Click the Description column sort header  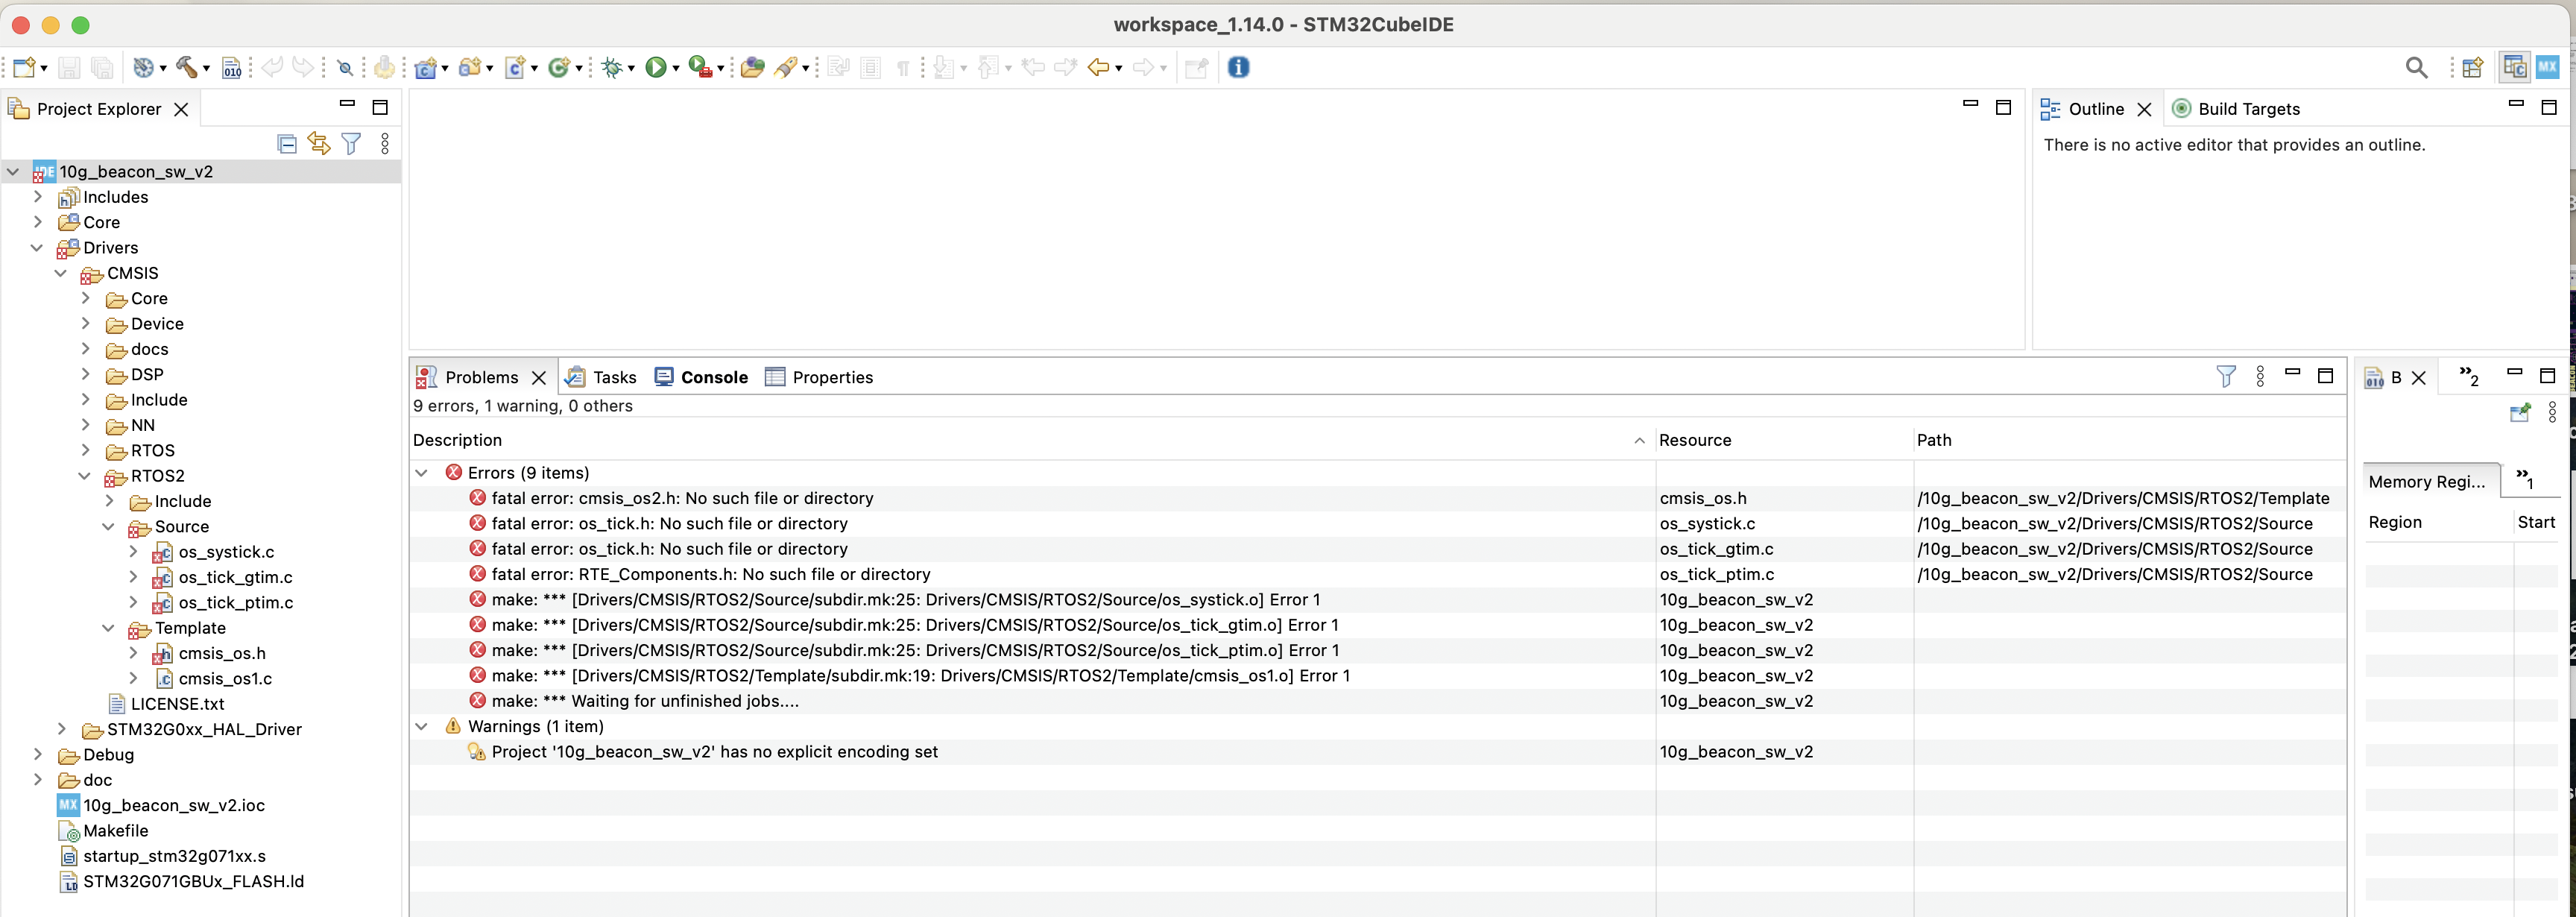coord(458,440)
